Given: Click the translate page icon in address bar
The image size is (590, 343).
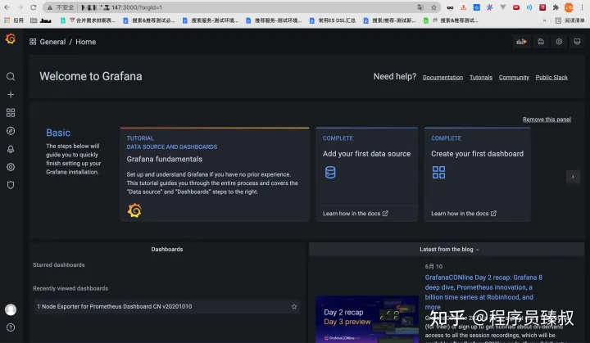Looking at the screenshot, I should point(420,7).
